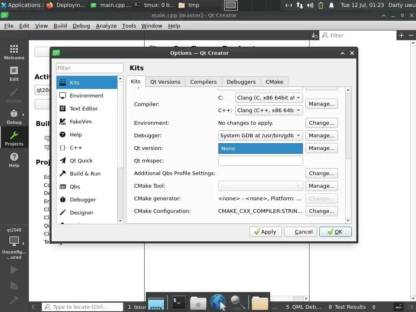Focus the Options Filter field
Image resolution: width=416 pixels, height=312 pixels.
[90, 68]
